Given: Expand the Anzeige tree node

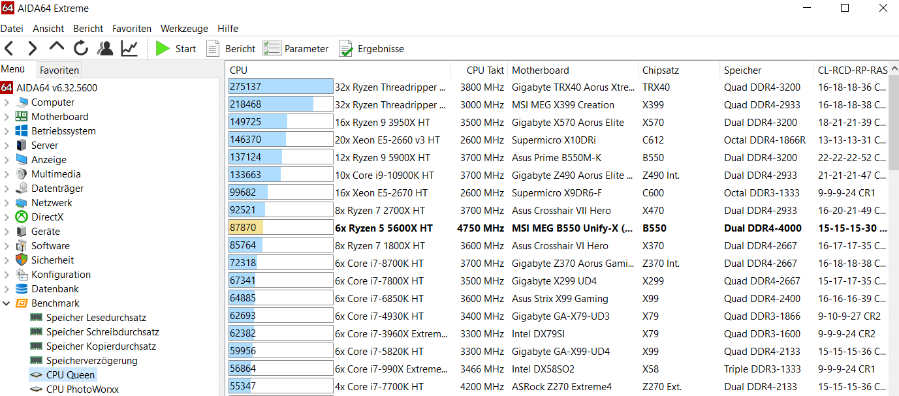Looking at the screenshot, I should (x=7, y=160).
